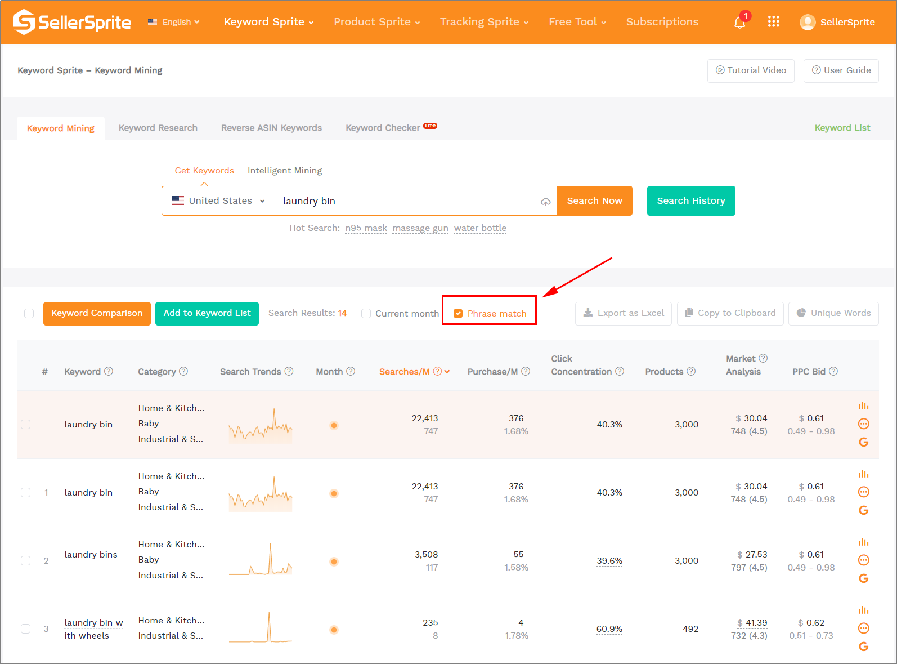Open the apps grid menu
Screen dimensions: 897x664
pos(774,21)
